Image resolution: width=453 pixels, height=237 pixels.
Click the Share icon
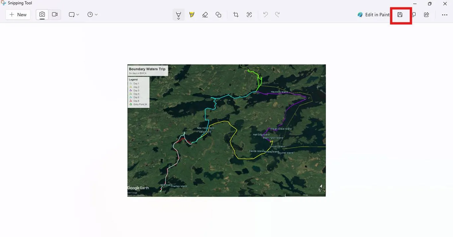click(426, 15)
